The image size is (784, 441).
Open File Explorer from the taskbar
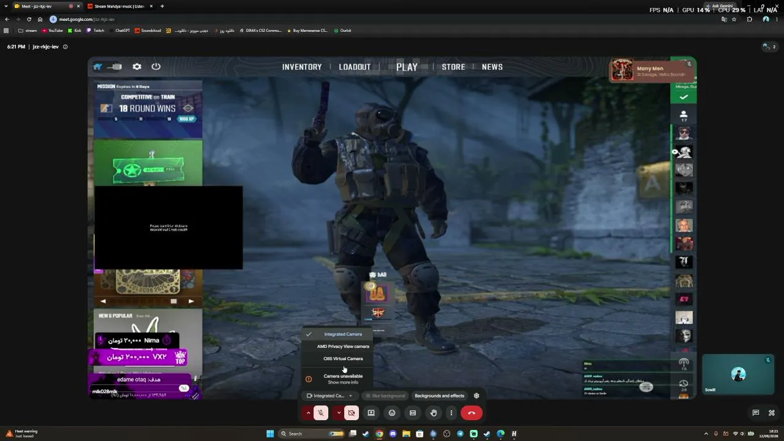point(406,434)
